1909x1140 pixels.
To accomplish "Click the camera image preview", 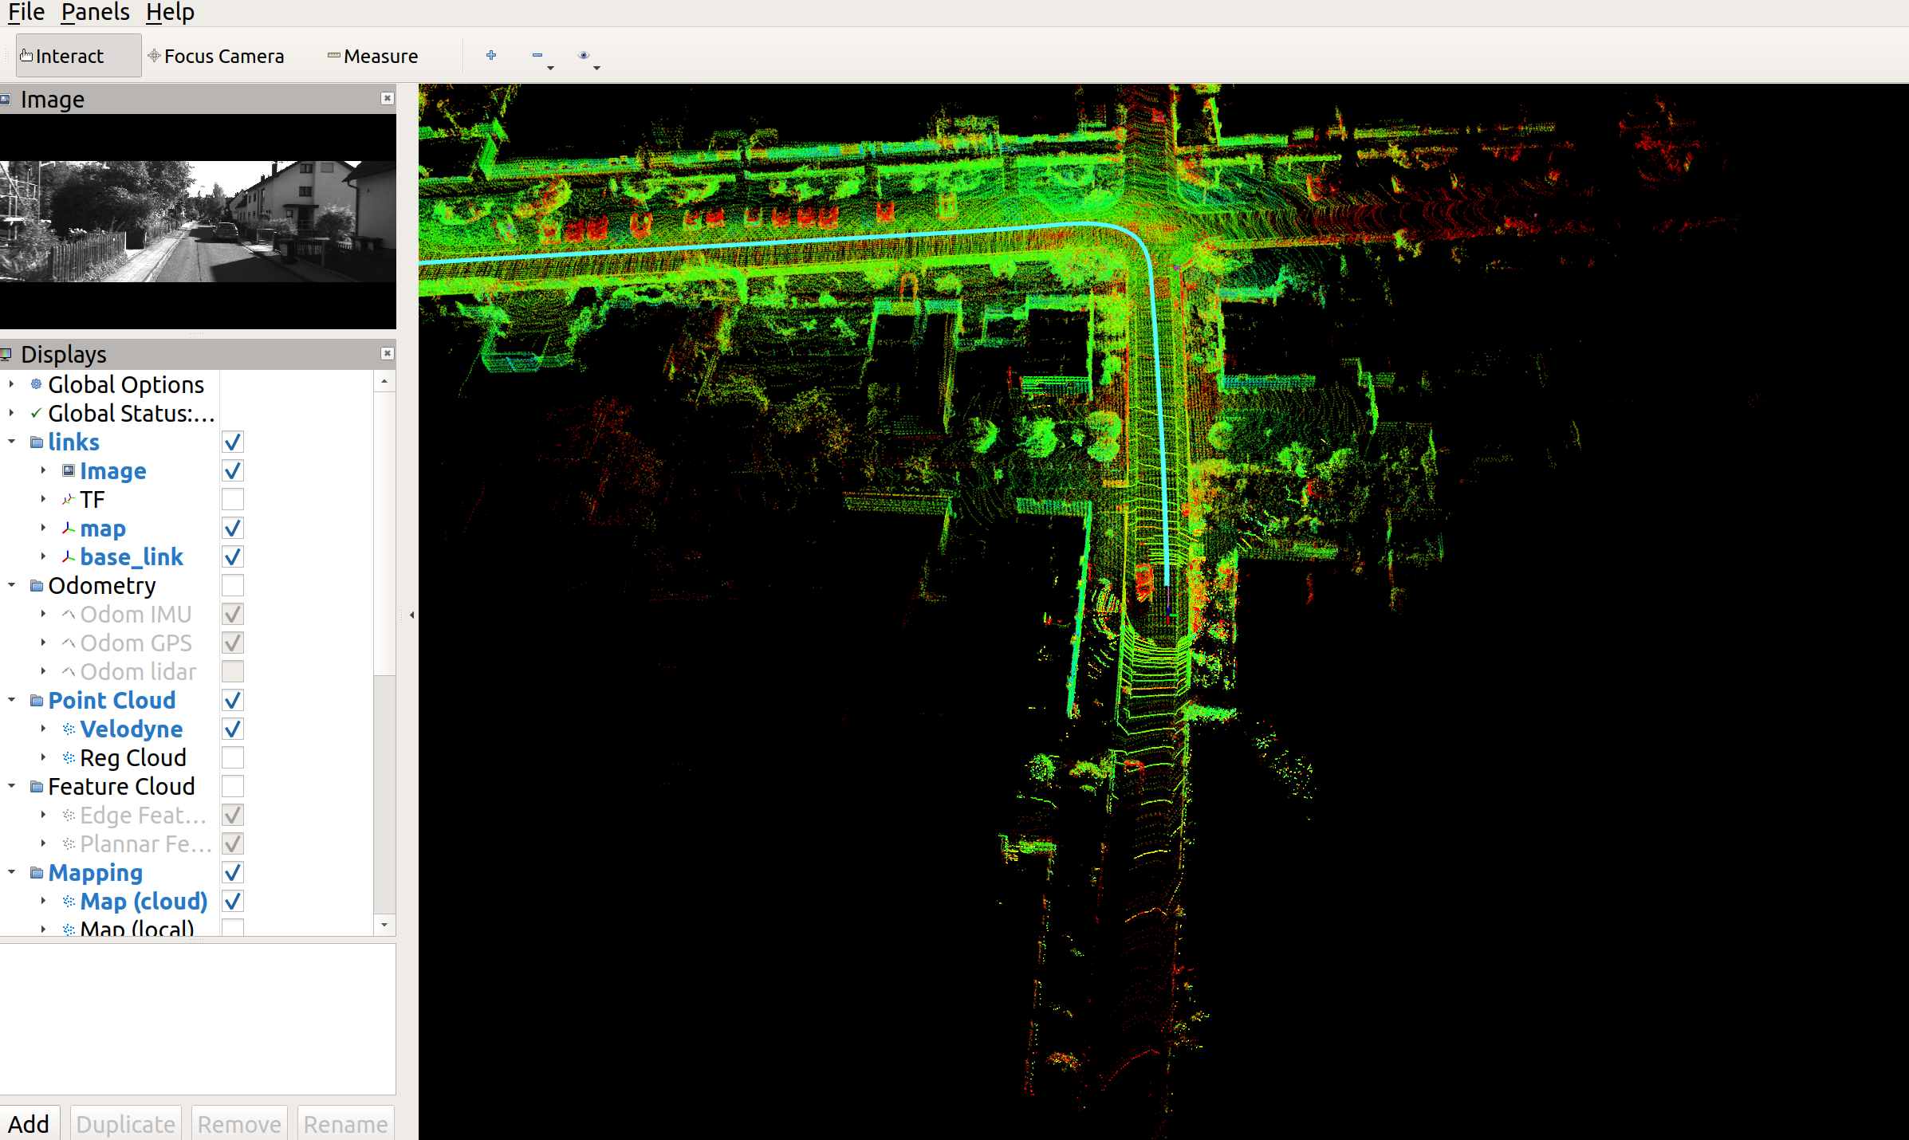I will [198, 222].
